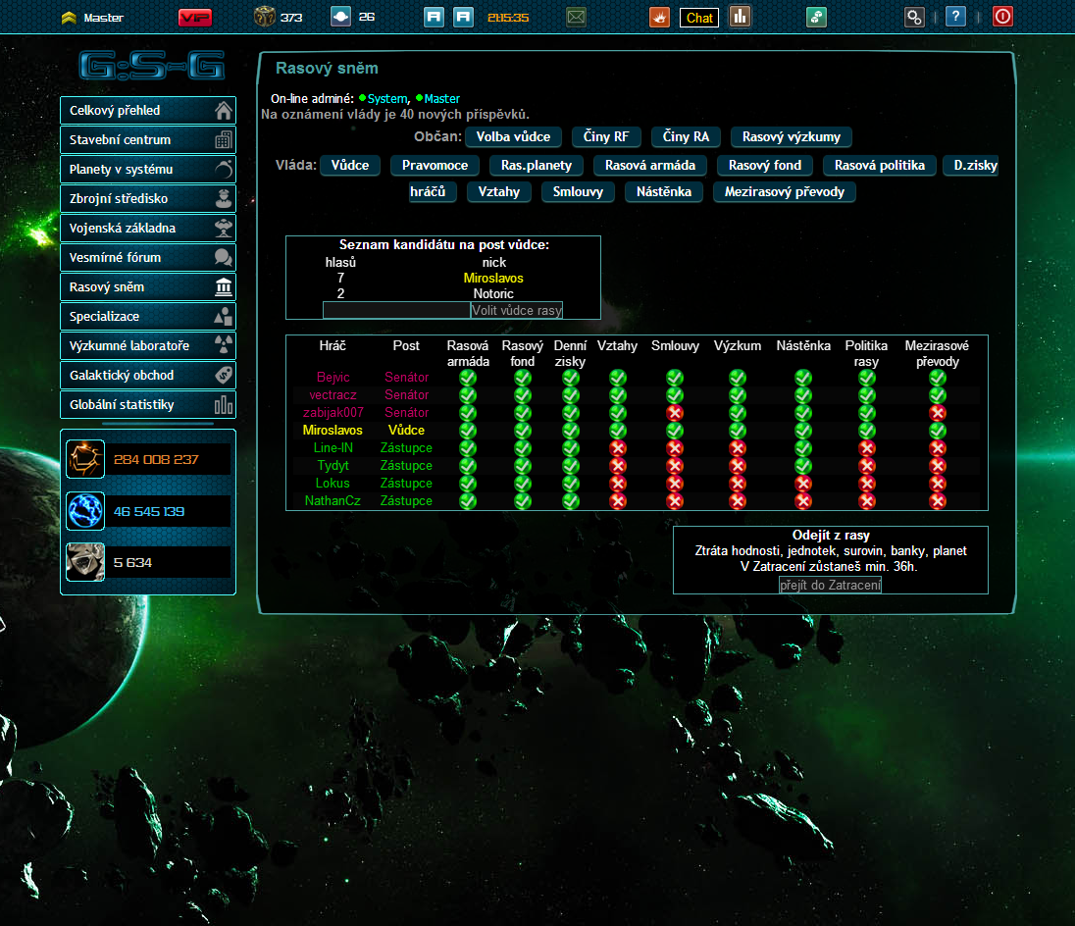Open the Rasová armáda tab
This screenshot has height=926, width=1075.
coord(650,165)
